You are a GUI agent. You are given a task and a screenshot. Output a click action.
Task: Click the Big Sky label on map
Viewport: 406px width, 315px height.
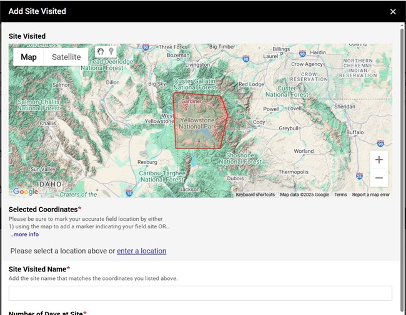pos(157,84)
